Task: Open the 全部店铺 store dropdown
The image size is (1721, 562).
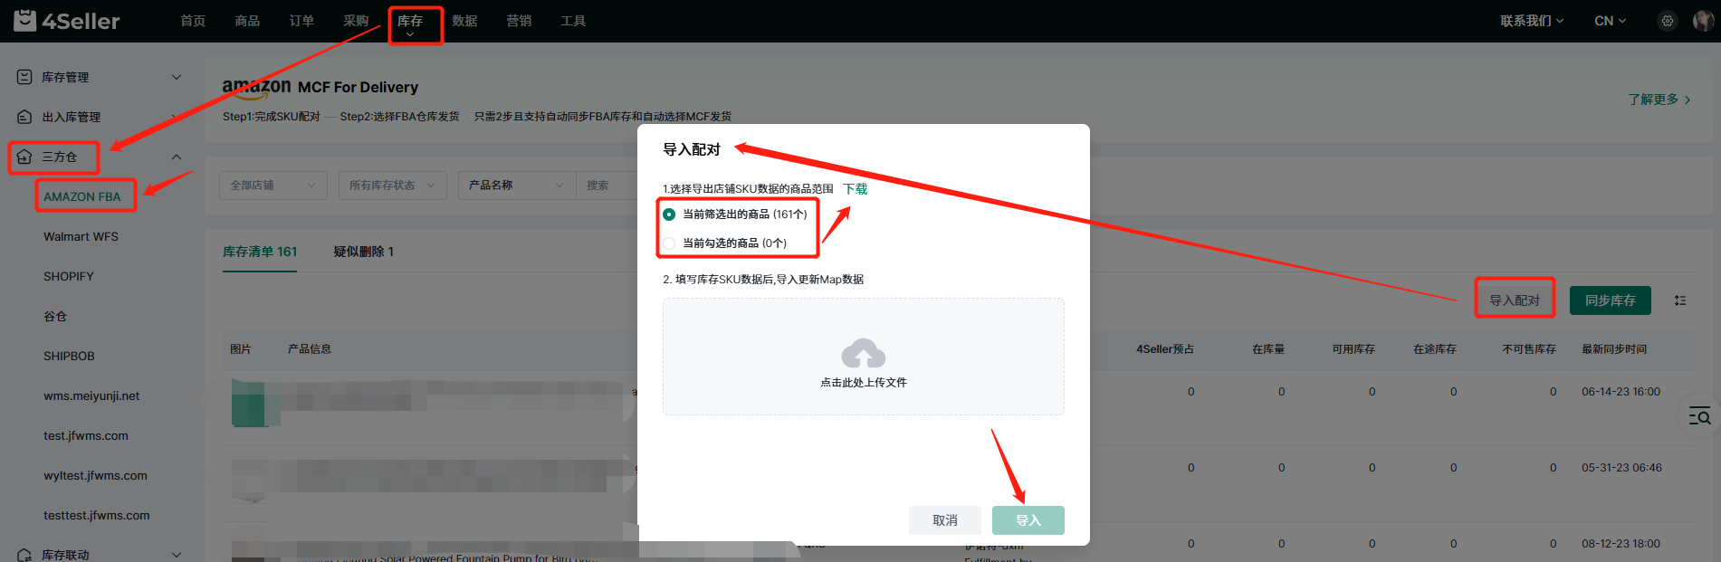Action: click(272, 186)
